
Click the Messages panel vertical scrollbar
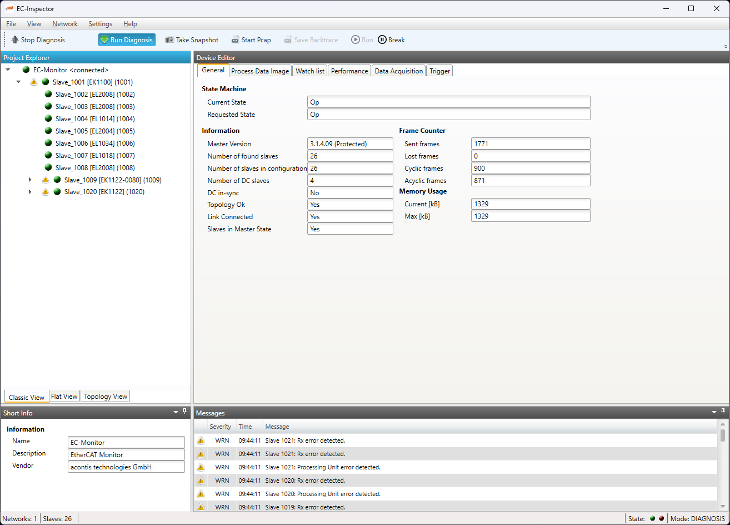tap(722, 435)
